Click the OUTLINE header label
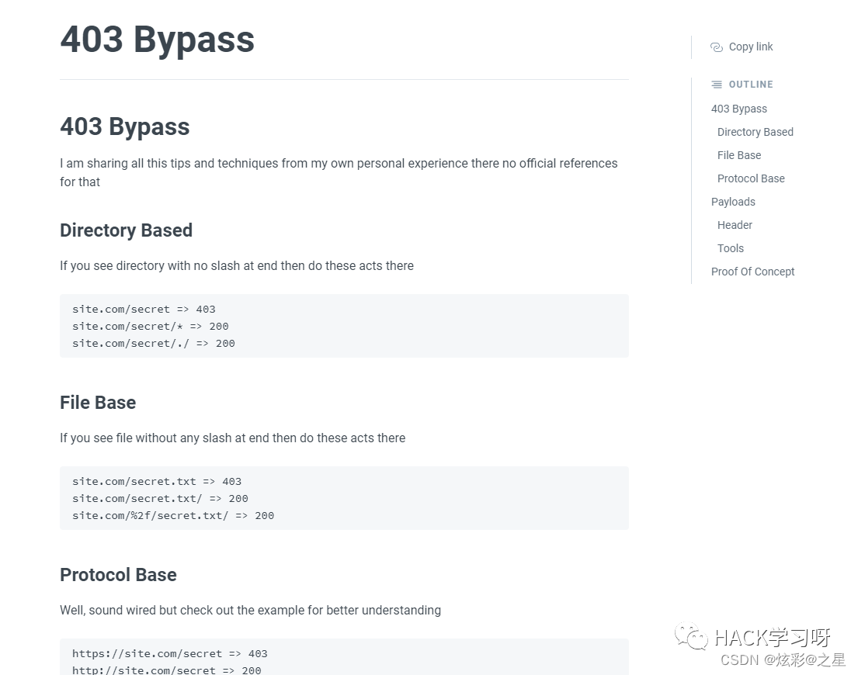This screenshot has height=675, width=858. pyautogui.click(x=751, y=84)
